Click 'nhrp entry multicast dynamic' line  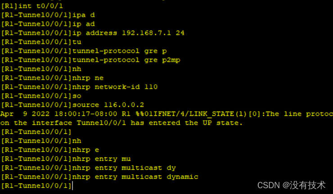click(x=99, y=177)
